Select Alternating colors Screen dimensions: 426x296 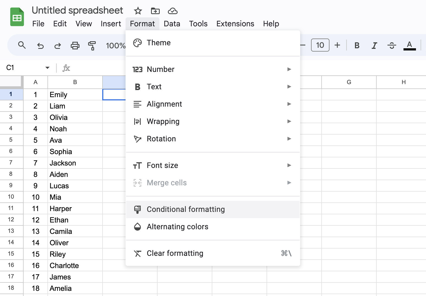(213, 227)
